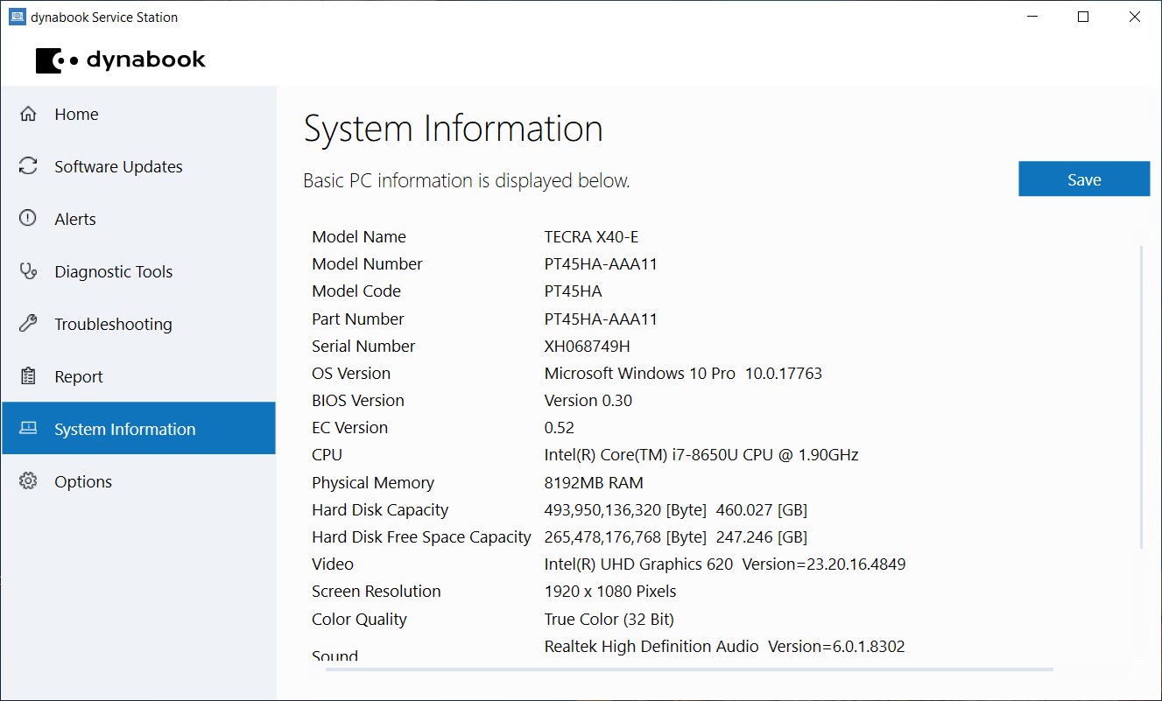This screenshot has width=1162, height=701.
Task: Click the System Information laptop icon
Action: (28, 429)
